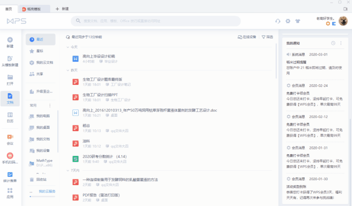The height and width of the screenshot is (206, 352).
Task: Open the filter (筛选) funnel button
Action: pos(267,37)
